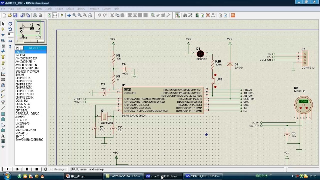
Task: Step the simulation forward
Action: (x=17, y=169)
